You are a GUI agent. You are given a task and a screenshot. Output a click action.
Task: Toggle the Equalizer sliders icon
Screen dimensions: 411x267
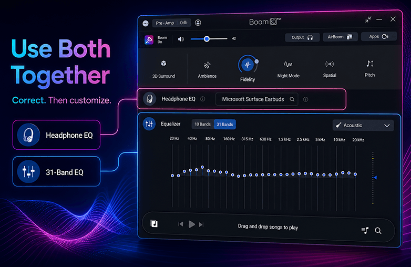click(x=149, y=124)
